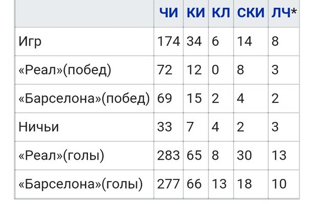
Task: Click the 69 Barcelona wins cell
Action: click(165, 98)
